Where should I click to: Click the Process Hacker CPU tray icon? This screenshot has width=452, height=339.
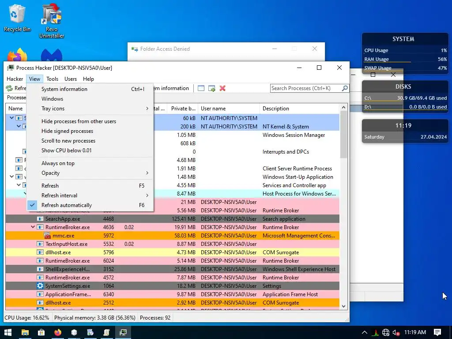tap(375, 333)
